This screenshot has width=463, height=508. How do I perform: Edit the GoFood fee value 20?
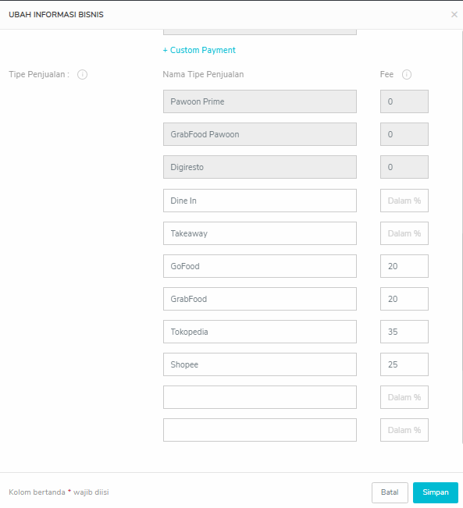(x=404, y=266)
